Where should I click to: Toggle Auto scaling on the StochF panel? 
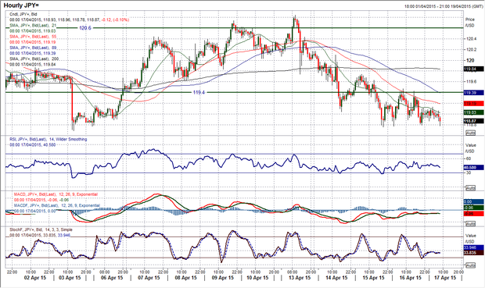470,265
